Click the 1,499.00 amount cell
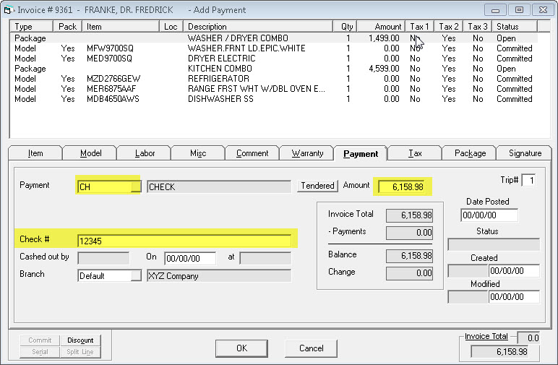 click(384, 38)
